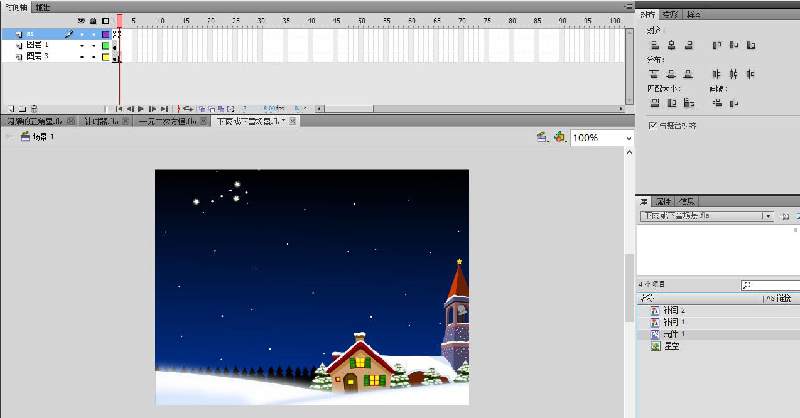Align vertical center icon
800x418 pixels.
tap(733, 45)
